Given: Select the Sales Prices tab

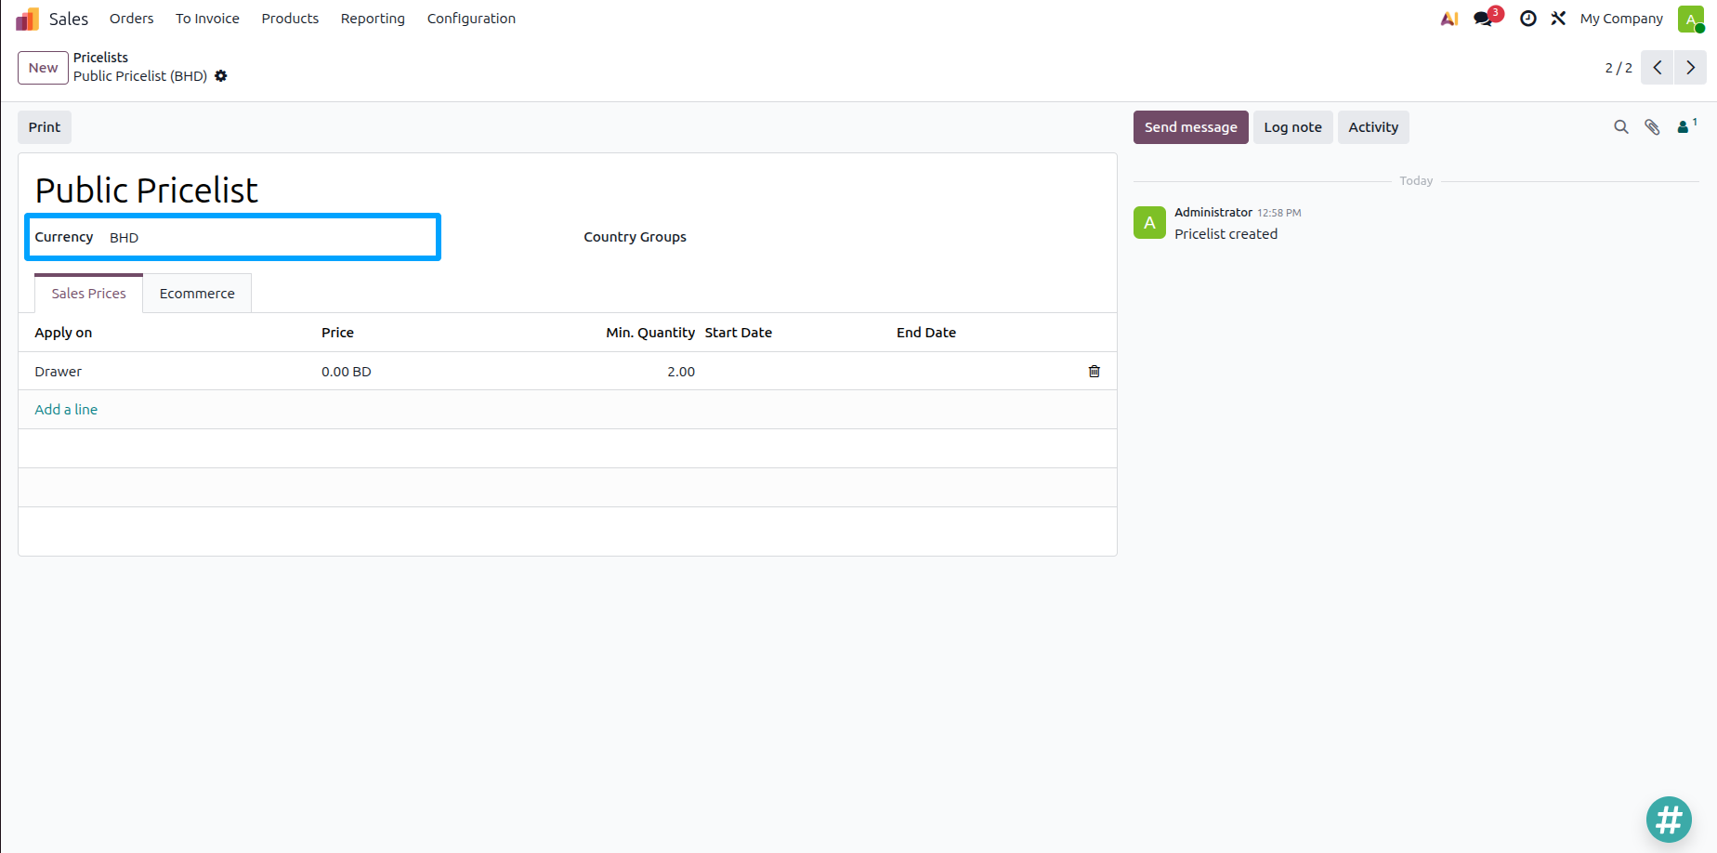Looking at the screenshot, I should pyautogui.click(x=88, y=294).
